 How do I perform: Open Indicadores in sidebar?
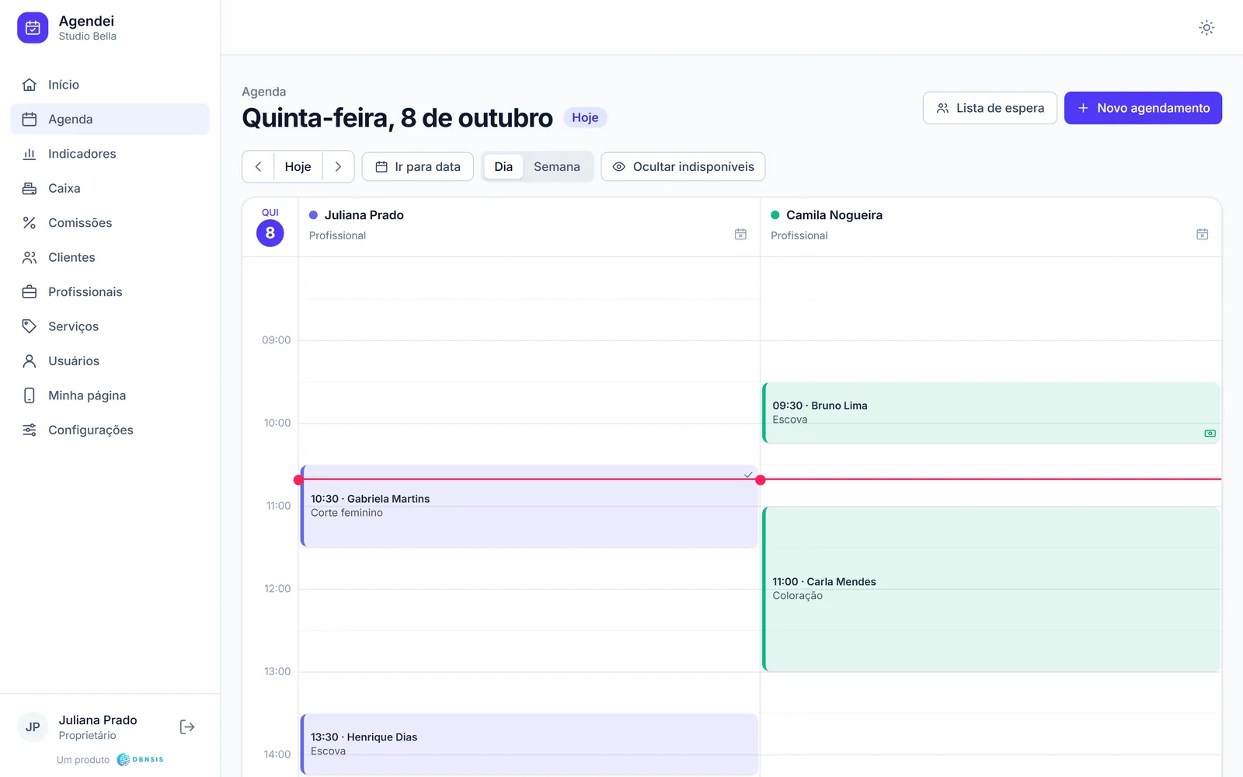click(110, 154)
